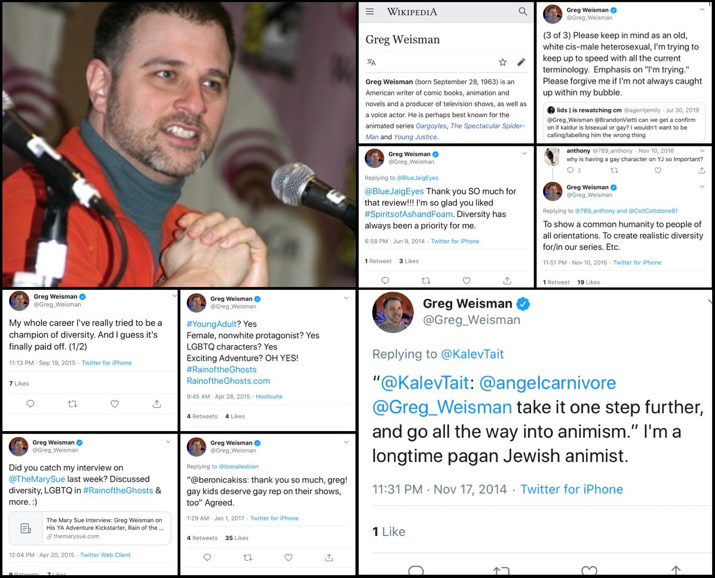The image size is (715, 578).
Task: Open chevron menu on the #YoungAdult tweet
Action: [x=346, y=298]
